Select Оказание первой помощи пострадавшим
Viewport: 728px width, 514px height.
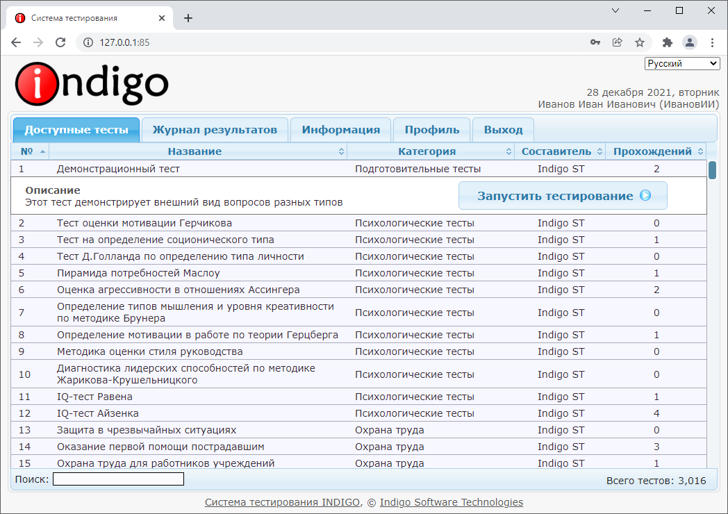pyautogui.click(x=358, y=447)
